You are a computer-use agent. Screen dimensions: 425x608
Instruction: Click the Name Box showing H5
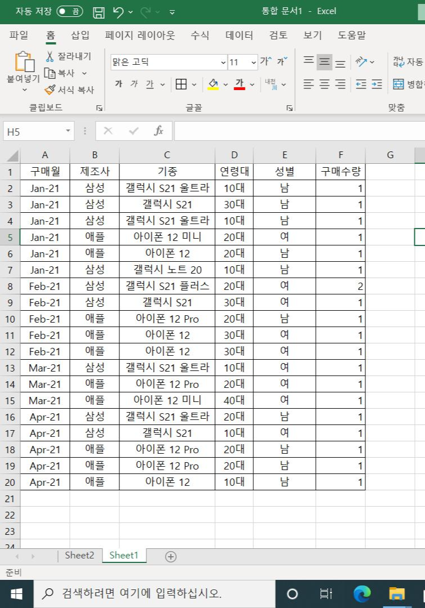(x=34, y=131)
